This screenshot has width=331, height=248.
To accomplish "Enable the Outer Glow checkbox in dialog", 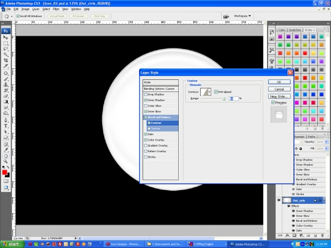I will [146, 106].
